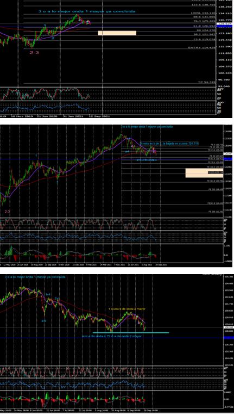This screenshot has height=415, width=234.
Task: Click the "a4" wave label in bottom chart
Action: [x=43, y=320]
